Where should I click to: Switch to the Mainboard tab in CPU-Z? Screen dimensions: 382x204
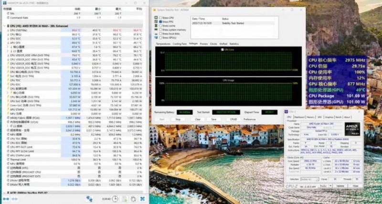[x=299, y=117]
